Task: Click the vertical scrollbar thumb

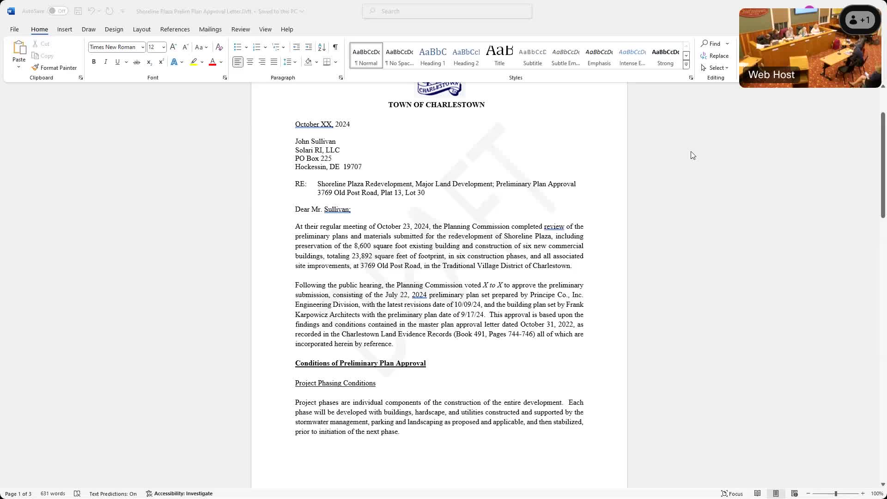Action: tap(883, 164)
